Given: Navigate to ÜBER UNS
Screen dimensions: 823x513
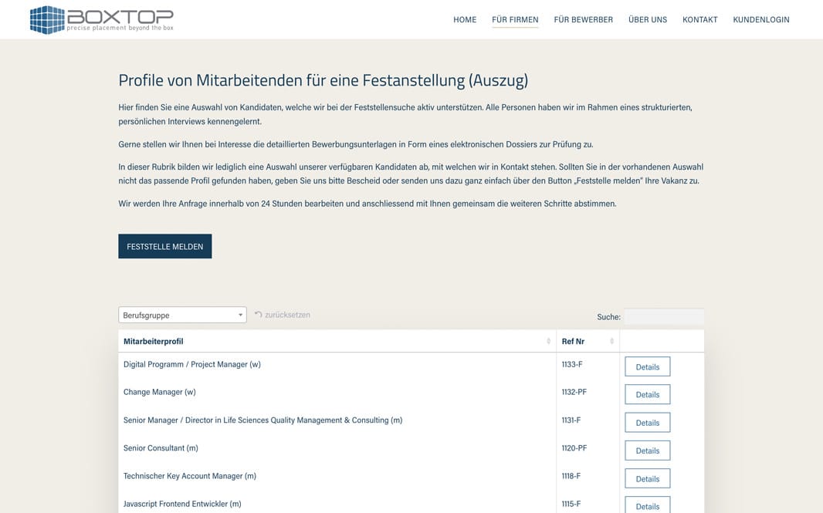Looking at the screenshot, I should pos(648,20).
